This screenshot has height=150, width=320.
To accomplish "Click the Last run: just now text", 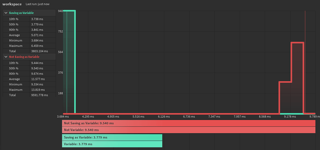I will pyautogui.click(x=37, y=4).
